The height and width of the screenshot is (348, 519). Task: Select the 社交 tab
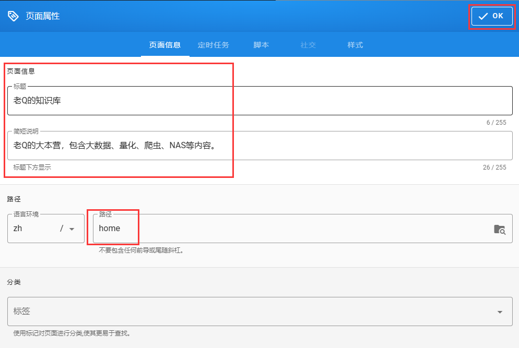coord(308,45)
